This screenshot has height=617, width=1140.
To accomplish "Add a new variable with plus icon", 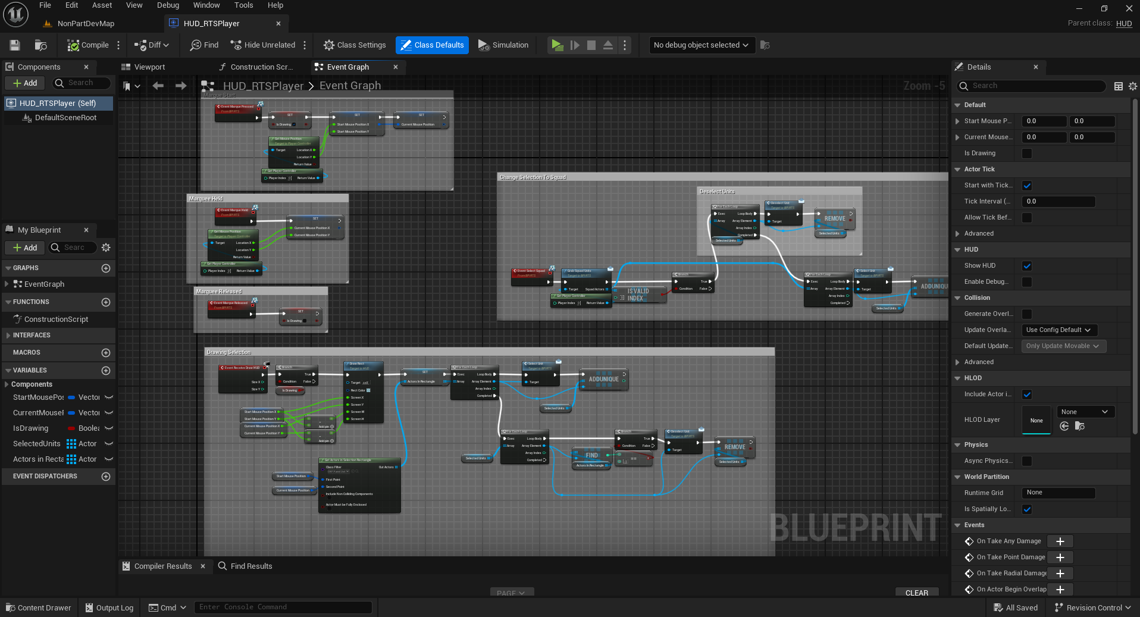I will 106,370.
